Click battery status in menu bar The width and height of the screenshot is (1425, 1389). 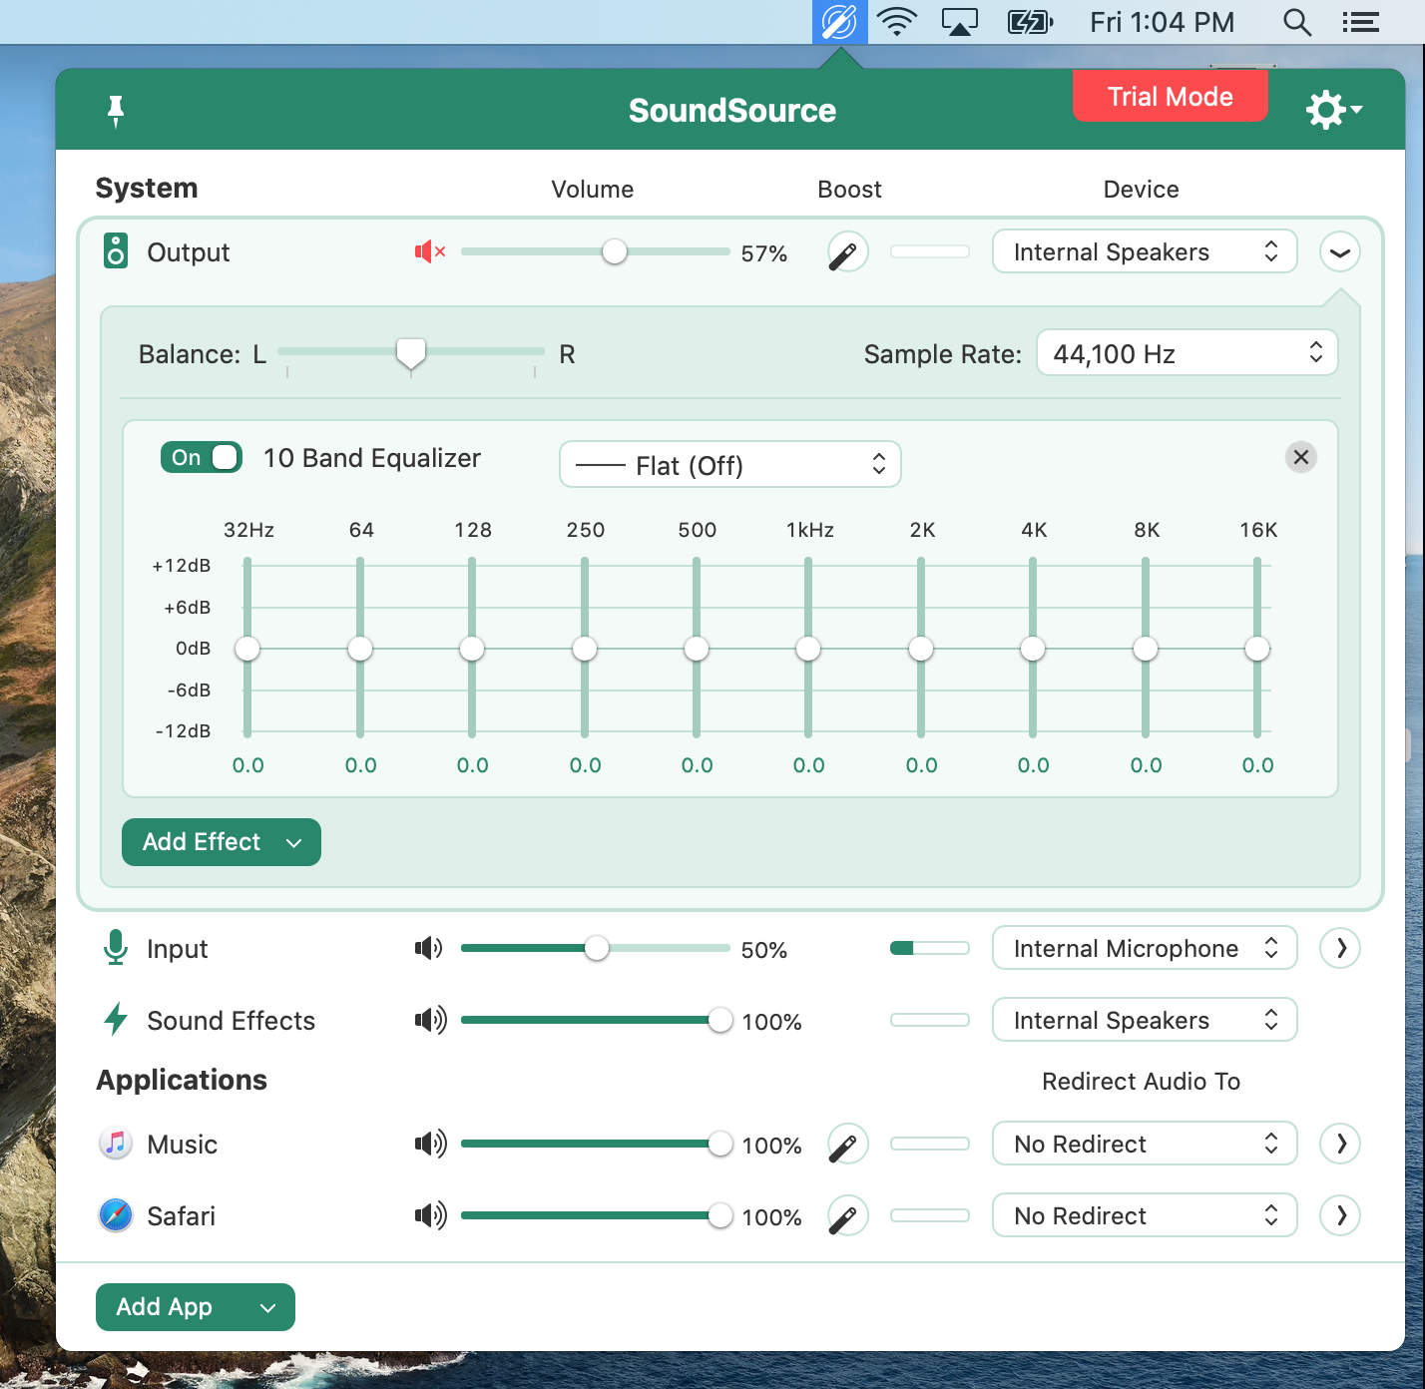1031,22
